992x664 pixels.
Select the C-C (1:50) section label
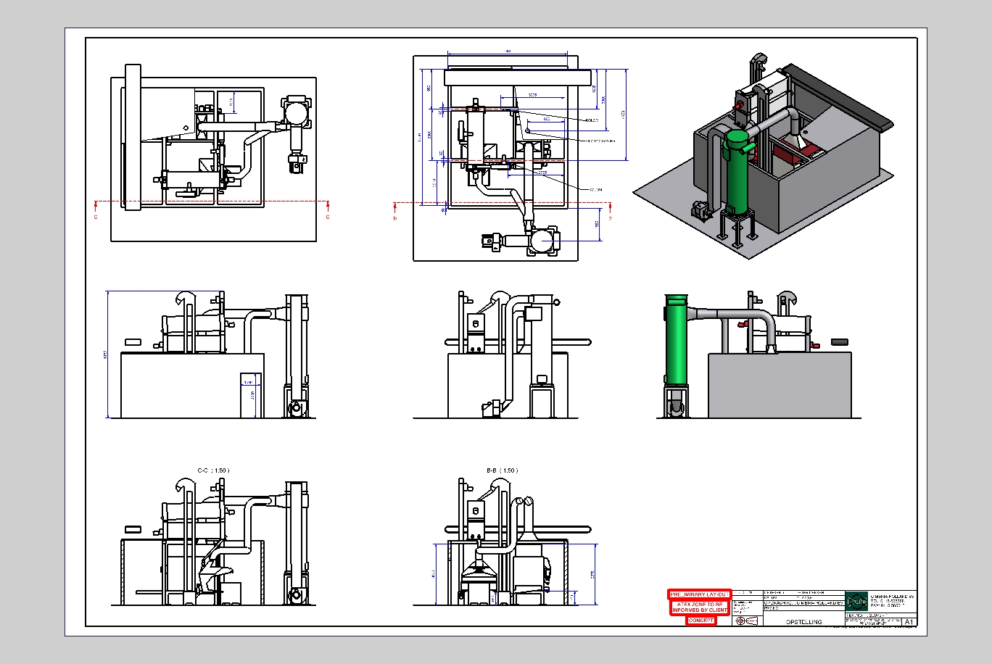[213, 470]
